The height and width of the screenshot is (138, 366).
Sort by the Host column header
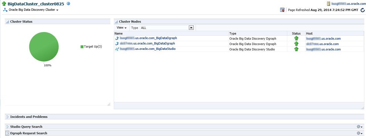335,33
